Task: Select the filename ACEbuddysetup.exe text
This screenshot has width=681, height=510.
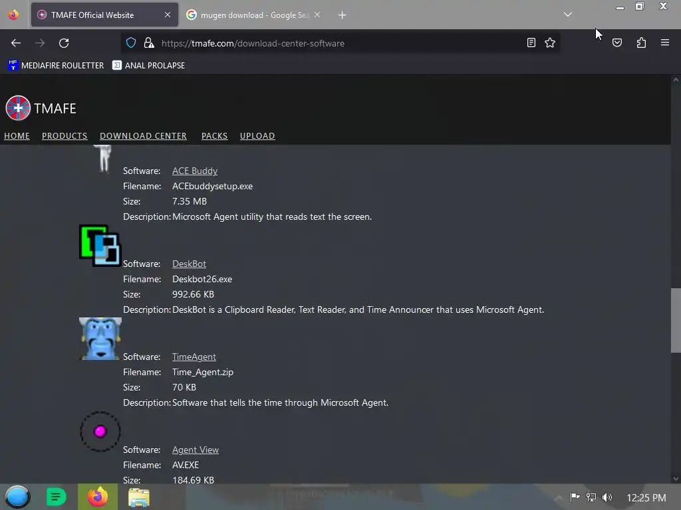Action: coord(212,186)
